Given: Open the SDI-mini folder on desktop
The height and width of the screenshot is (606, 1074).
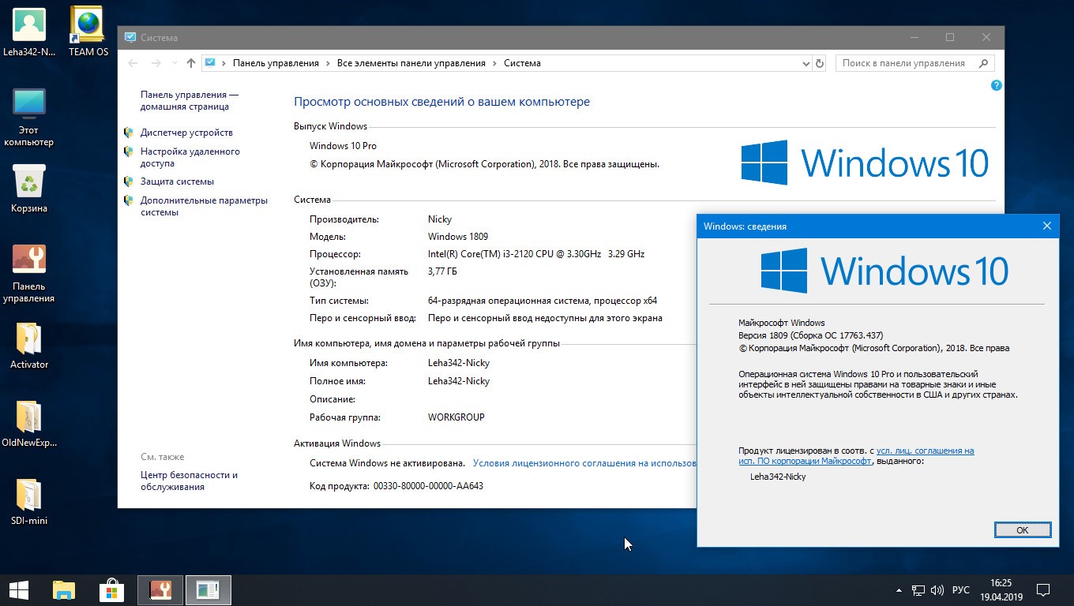Looking at the screenshot, I should coord(29,502).
